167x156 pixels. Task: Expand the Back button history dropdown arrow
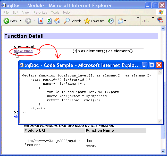click(x=21, y=21)
